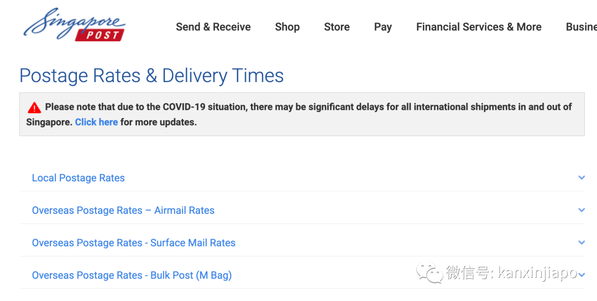Follow the 'Click here' updates link

tap(96, 122)
